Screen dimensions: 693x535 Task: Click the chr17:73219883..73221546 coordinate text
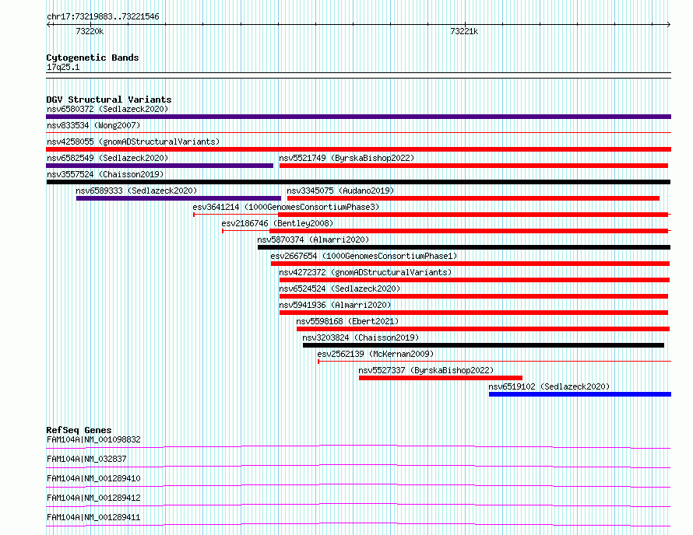[103, 17]
